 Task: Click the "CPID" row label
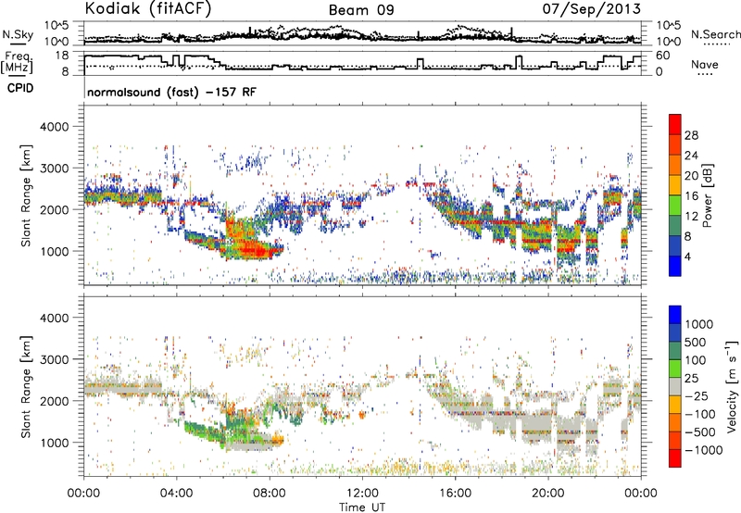20,88
